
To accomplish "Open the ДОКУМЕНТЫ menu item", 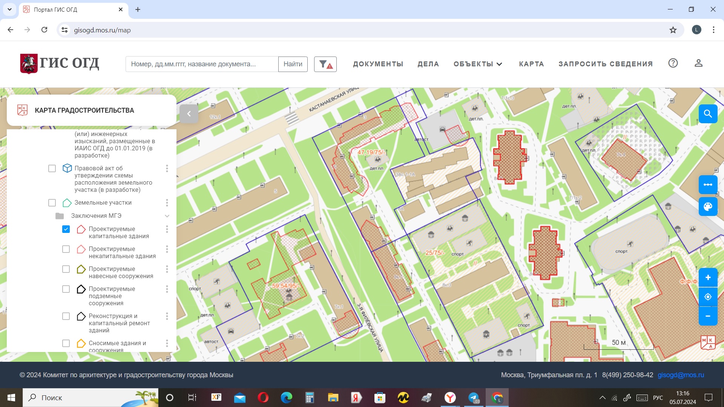I will [x=378, y=64].
